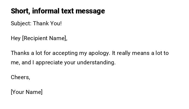
Task: Click the word "apology" in the body
Action: pos(99,53)
